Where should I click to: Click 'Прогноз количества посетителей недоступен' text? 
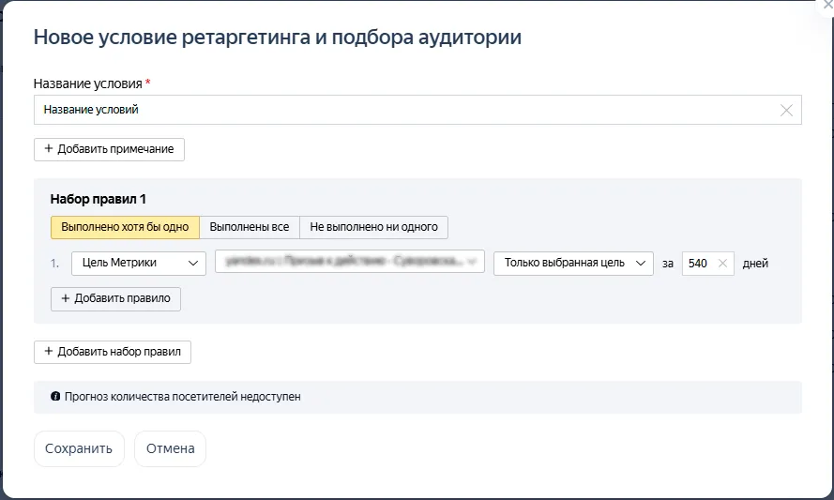point(182,397)
